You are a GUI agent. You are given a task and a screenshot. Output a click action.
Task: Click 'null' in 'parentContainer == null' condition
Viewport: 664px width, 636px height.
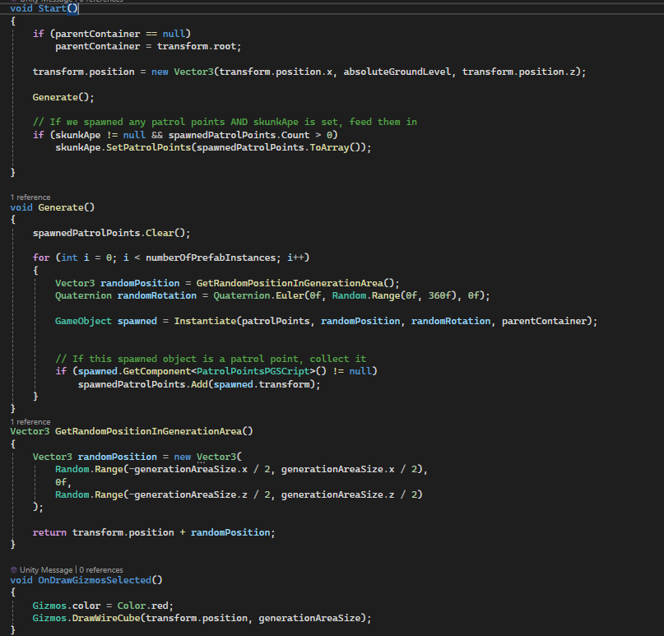click(x=174, y=34)
